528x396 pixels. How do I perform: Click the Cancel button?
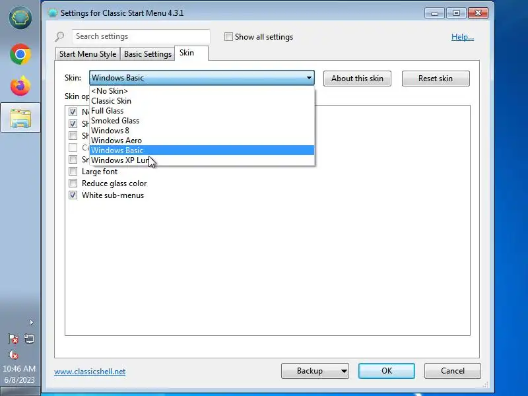tap(453, 371)
